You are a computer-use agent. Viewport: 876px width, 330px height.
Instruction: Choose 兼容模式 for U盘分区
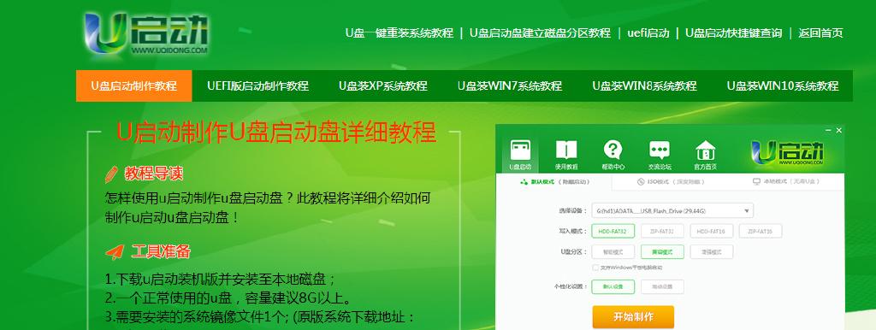pos(662,252)
